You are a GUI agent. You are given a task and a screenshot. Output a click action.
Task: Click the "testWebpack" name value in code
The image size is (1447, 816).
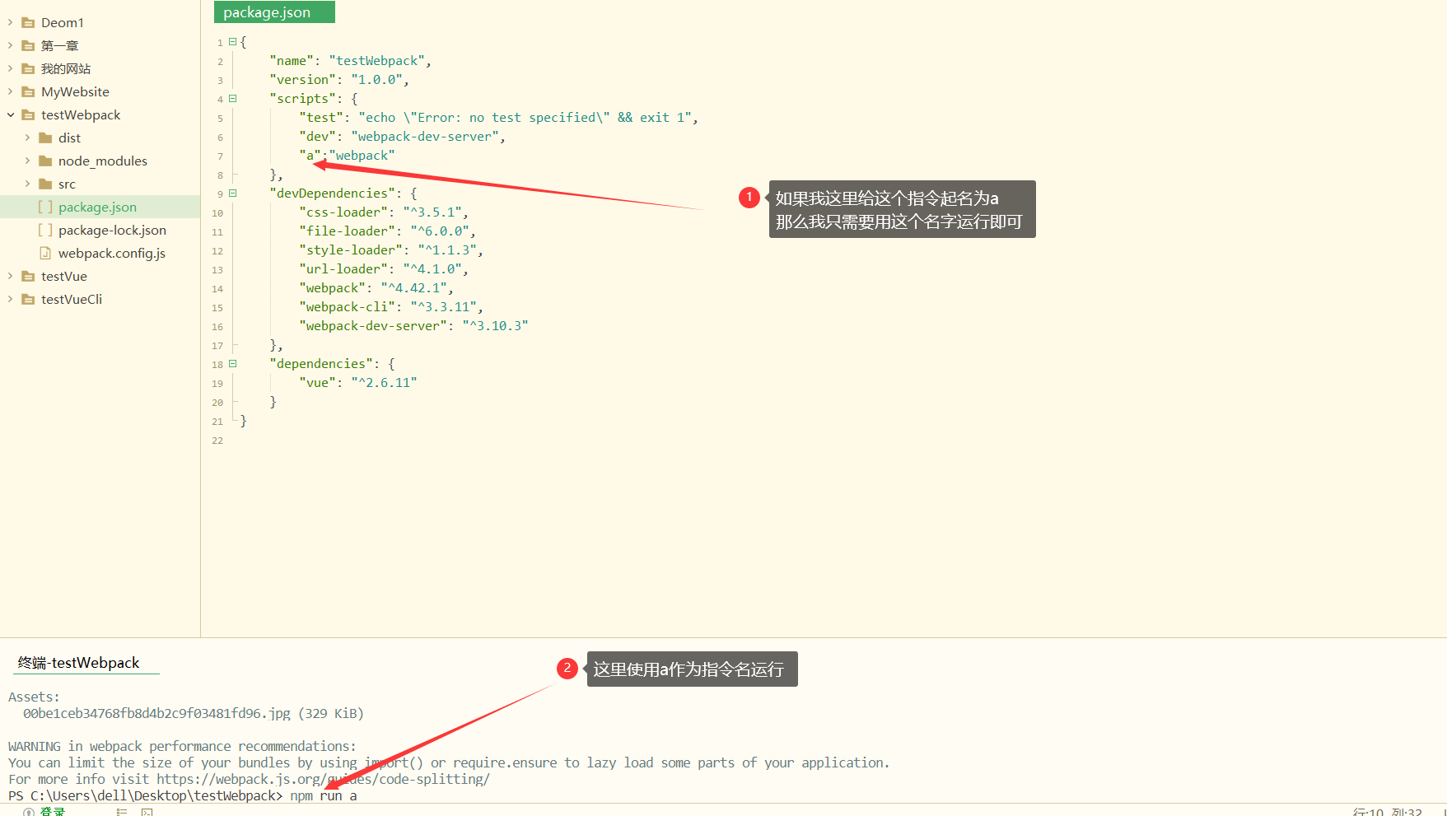coord(376,61)
